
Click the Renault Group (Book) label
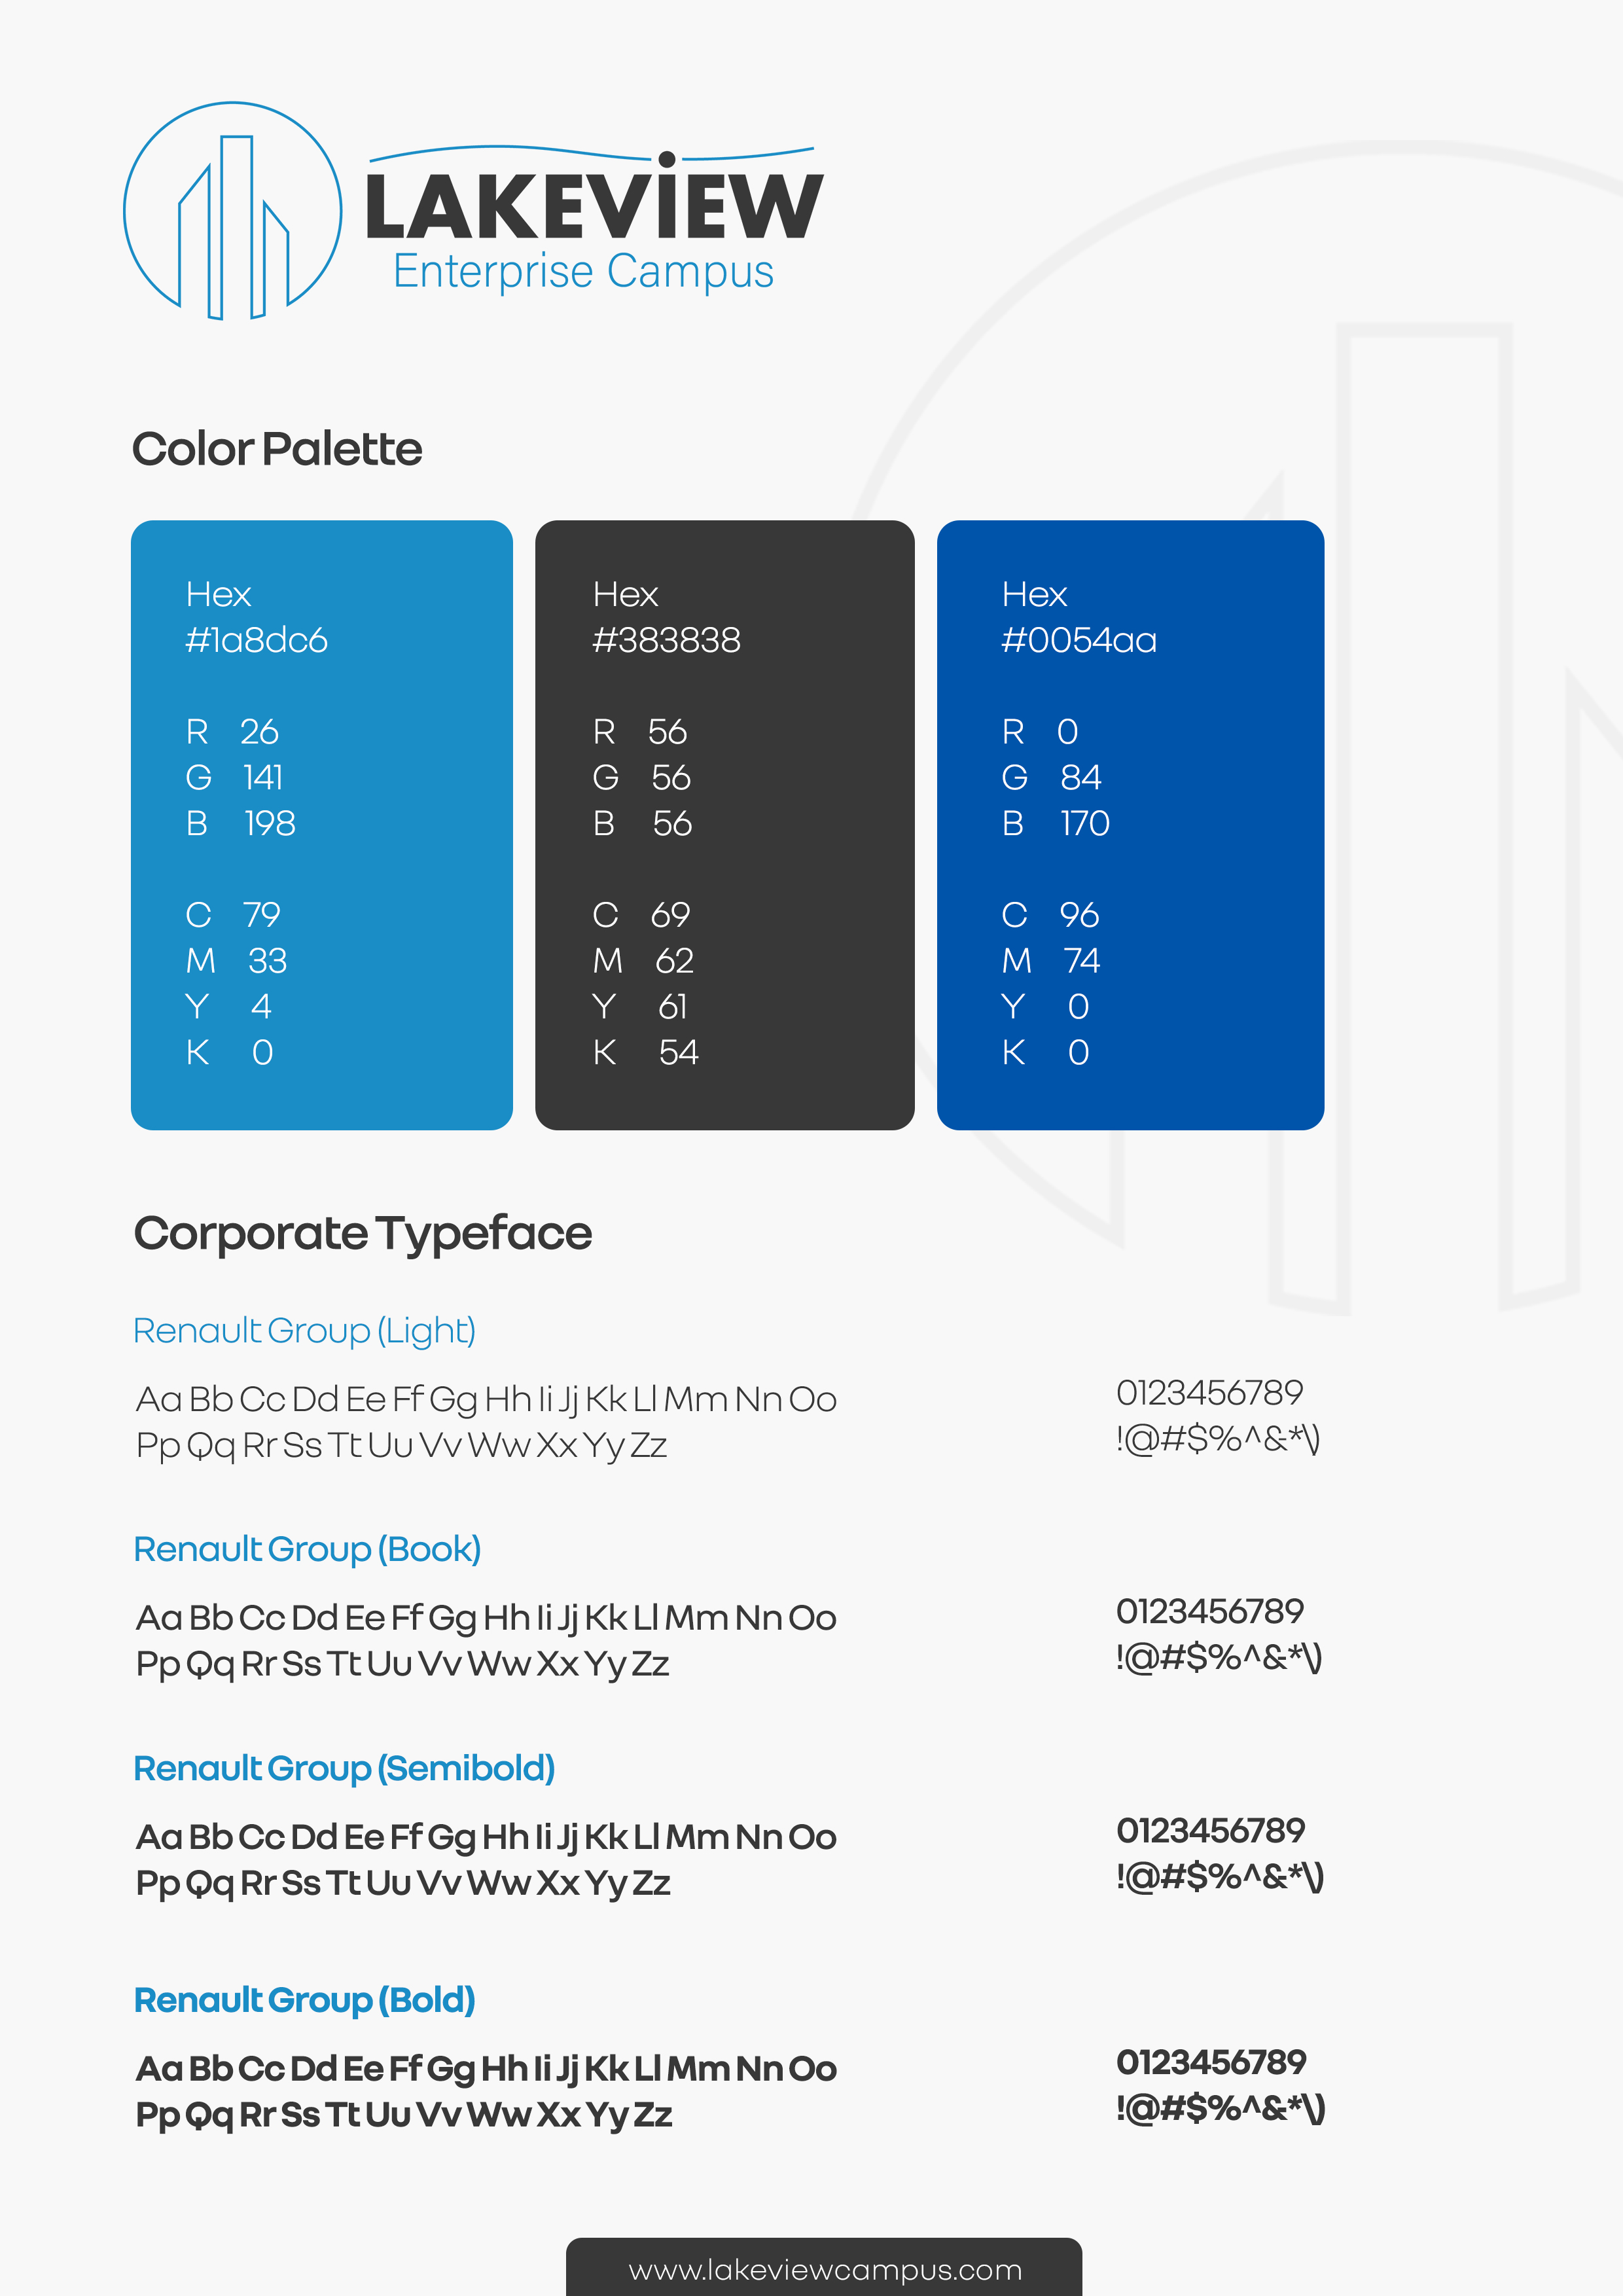pos(307,1549)
